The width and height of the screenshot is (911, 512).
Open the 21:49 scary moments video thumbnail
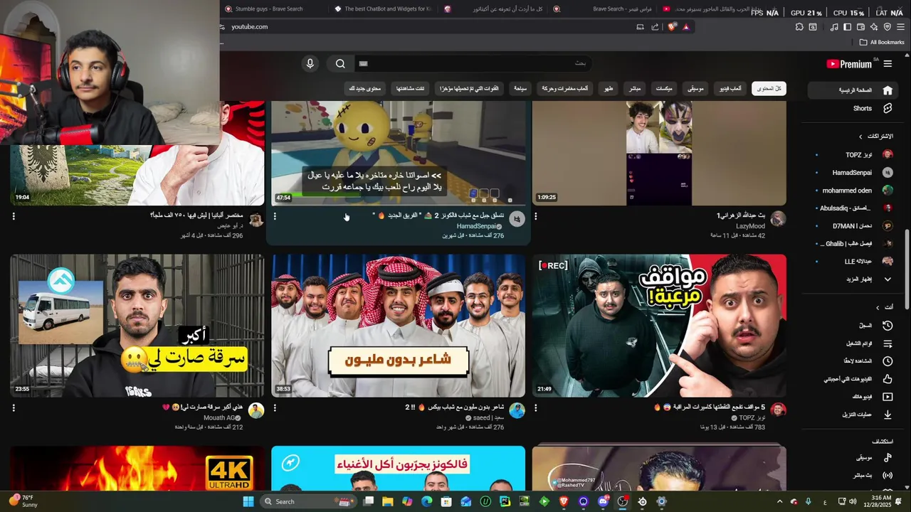point(659,326)
